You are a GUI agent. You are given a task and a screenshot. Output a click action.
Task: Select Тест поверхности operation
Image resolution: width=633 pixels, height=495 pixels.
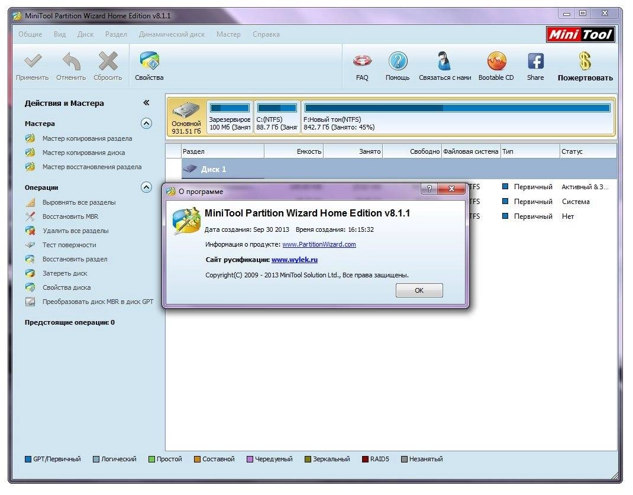(69, 244)
